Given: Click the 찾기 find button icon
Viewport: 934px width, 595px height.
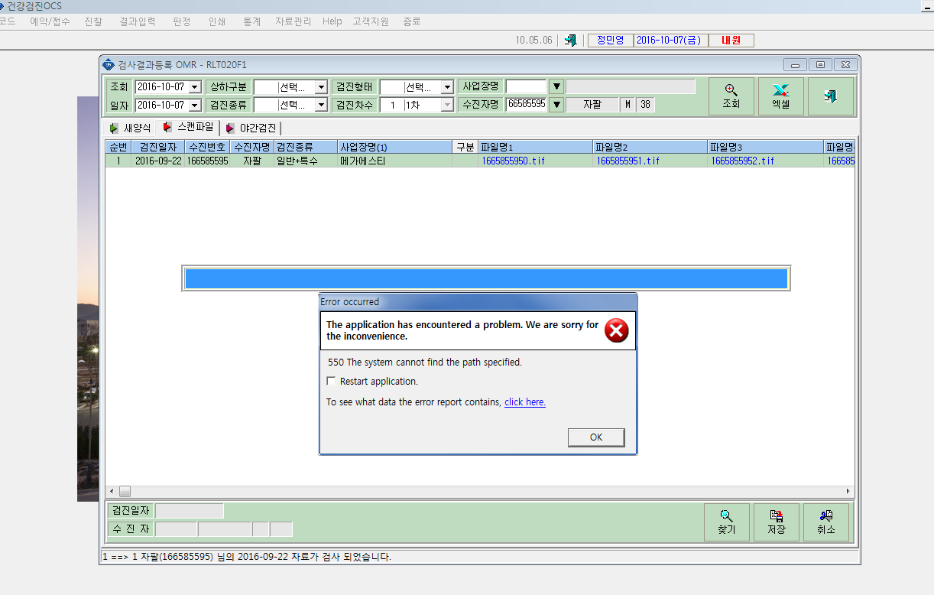Looking at the screenshot, I should (x=727, y=522).
